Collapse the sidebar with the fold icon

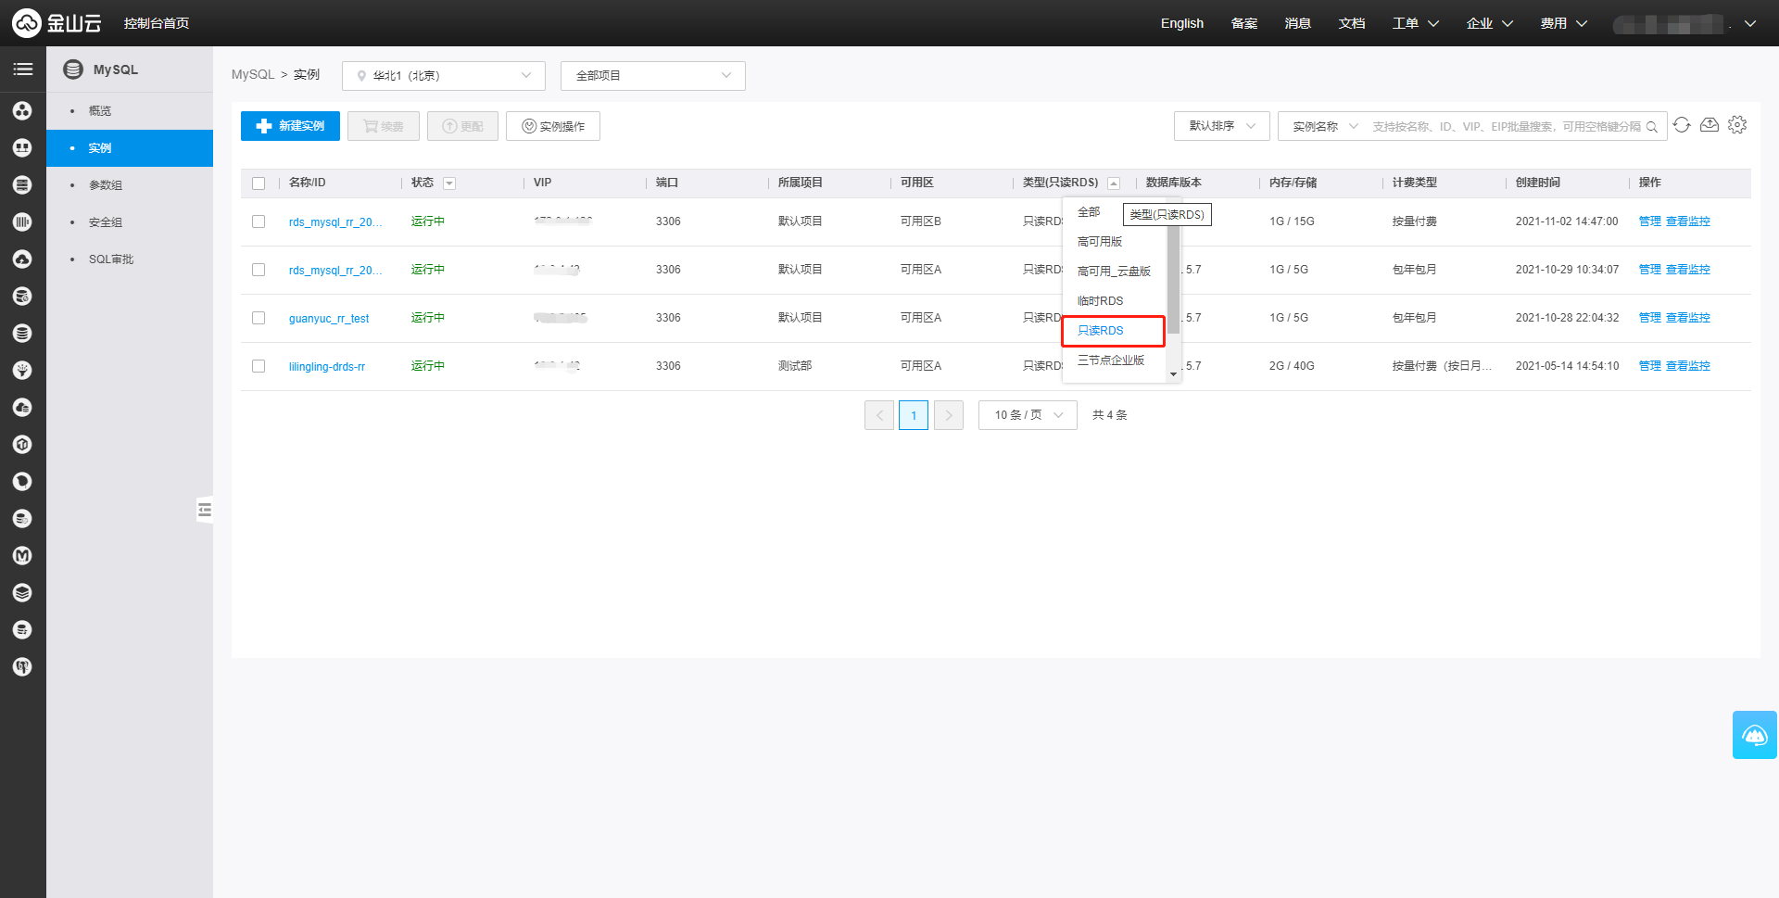[x=205, y=510]
